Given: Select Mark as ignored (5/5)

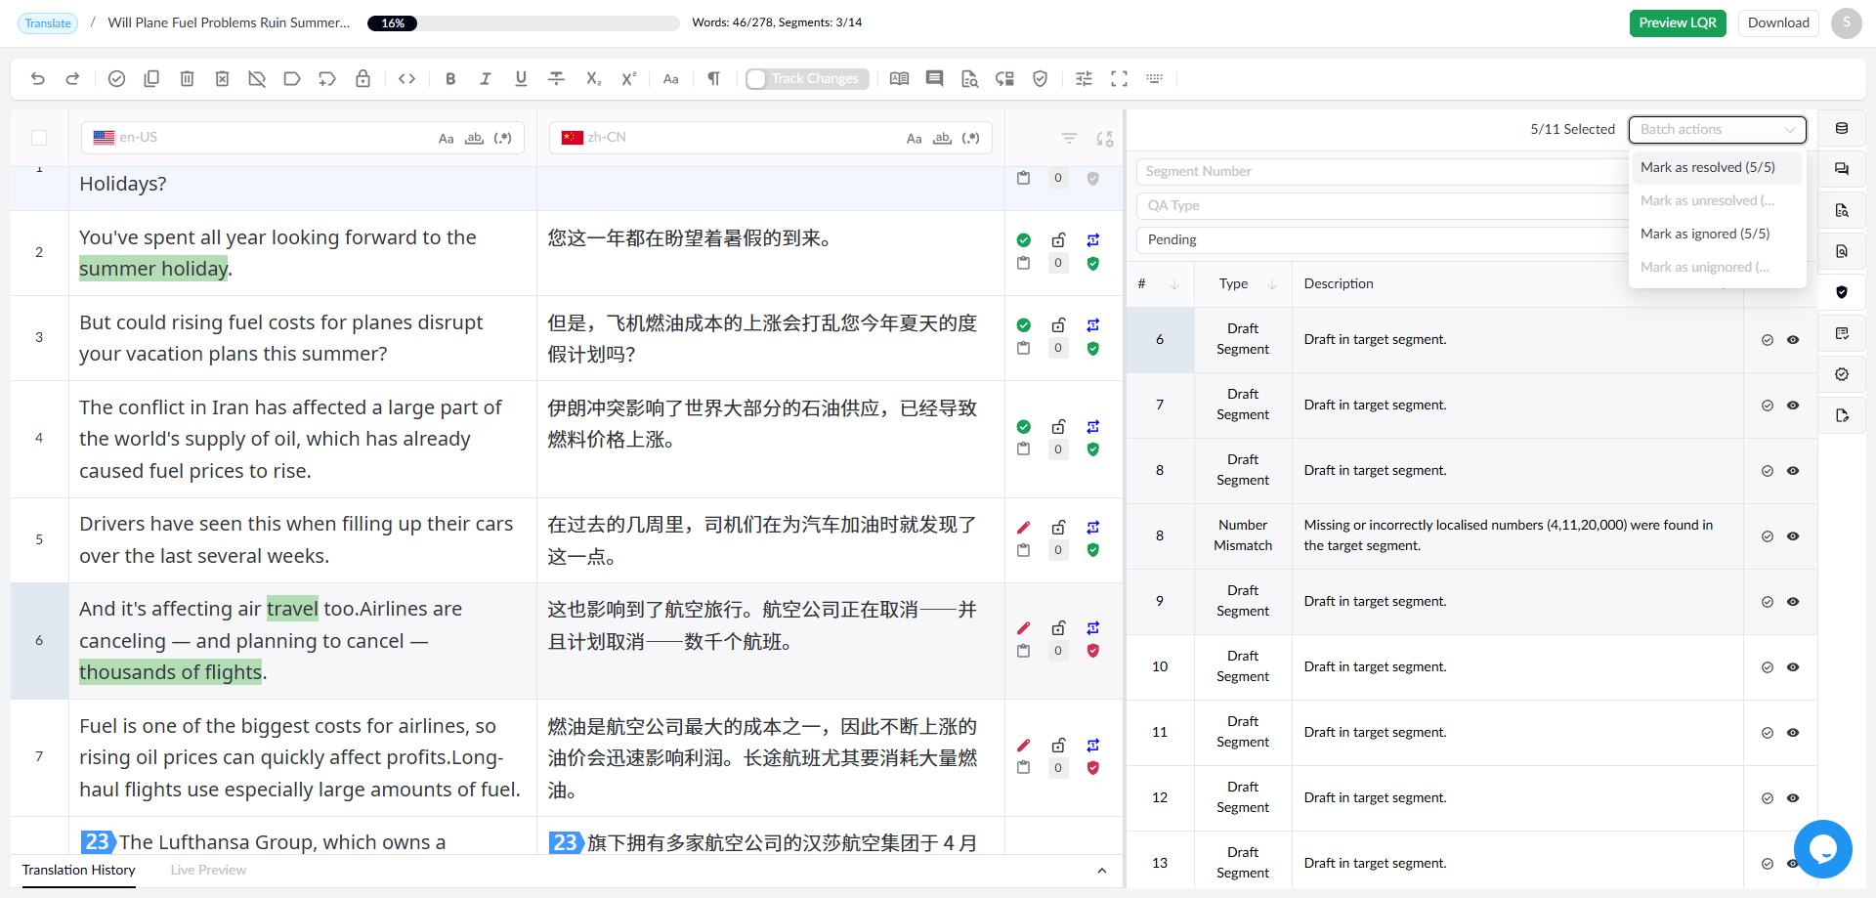Looking at the screenshot, I should 1717,235.
